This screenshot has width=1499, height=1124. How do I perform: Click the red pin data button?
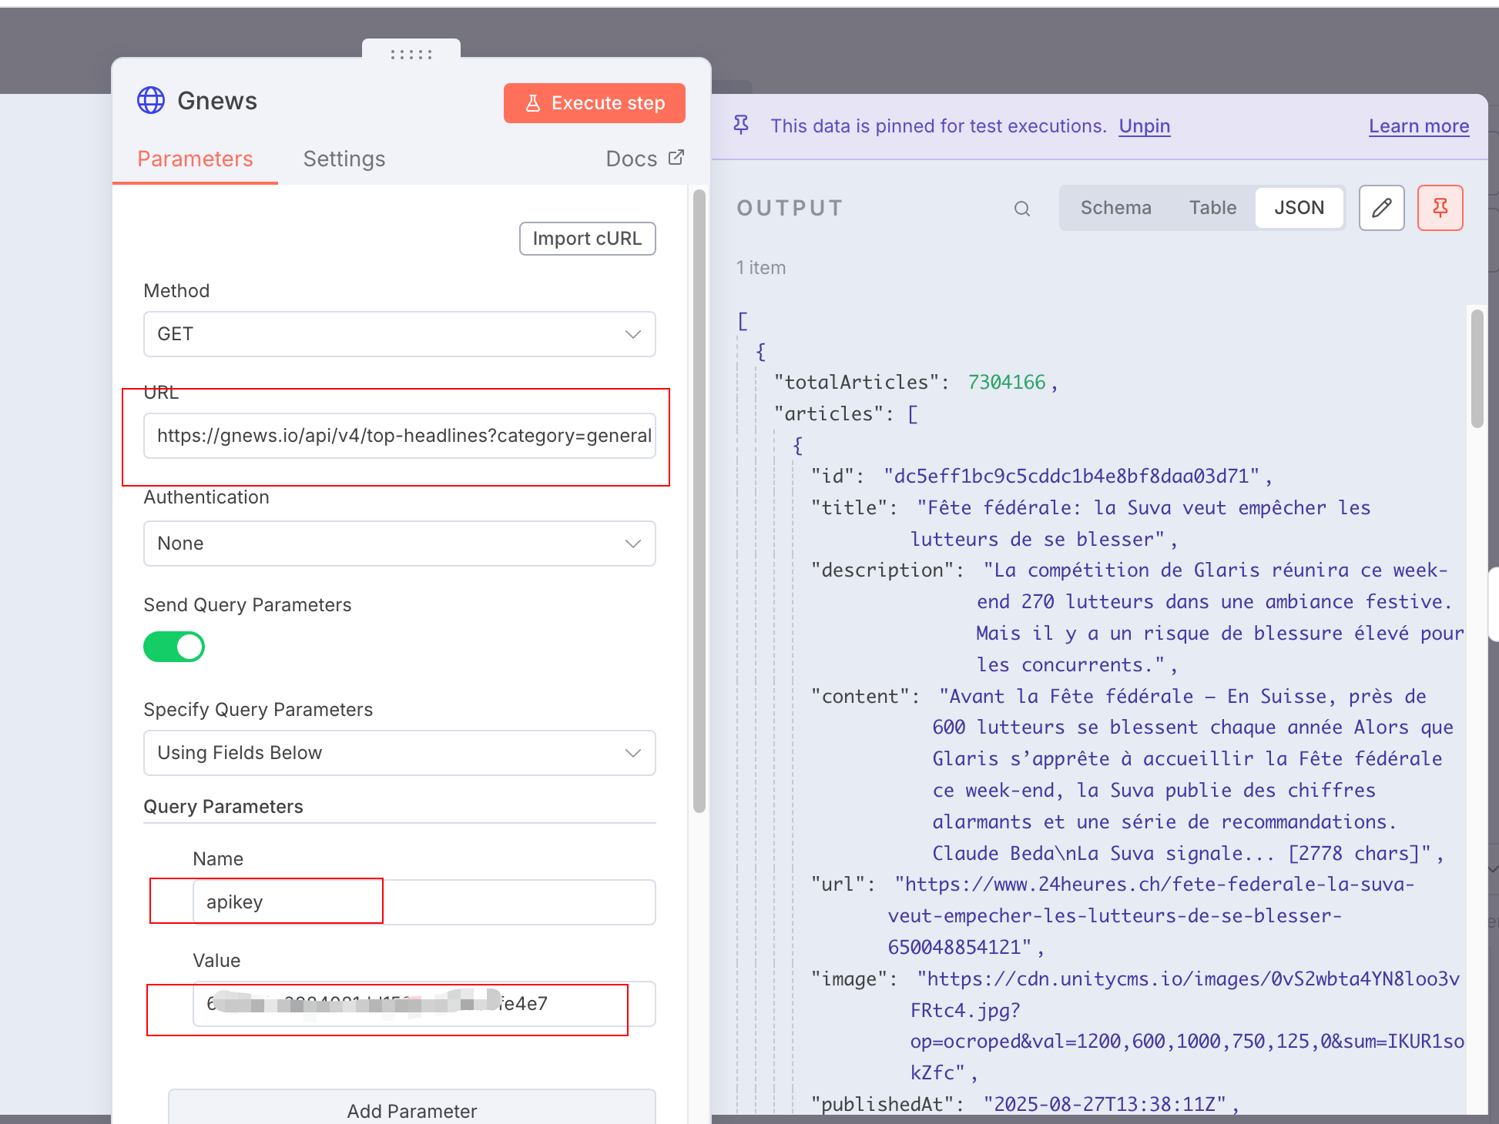coord(1439,208)
